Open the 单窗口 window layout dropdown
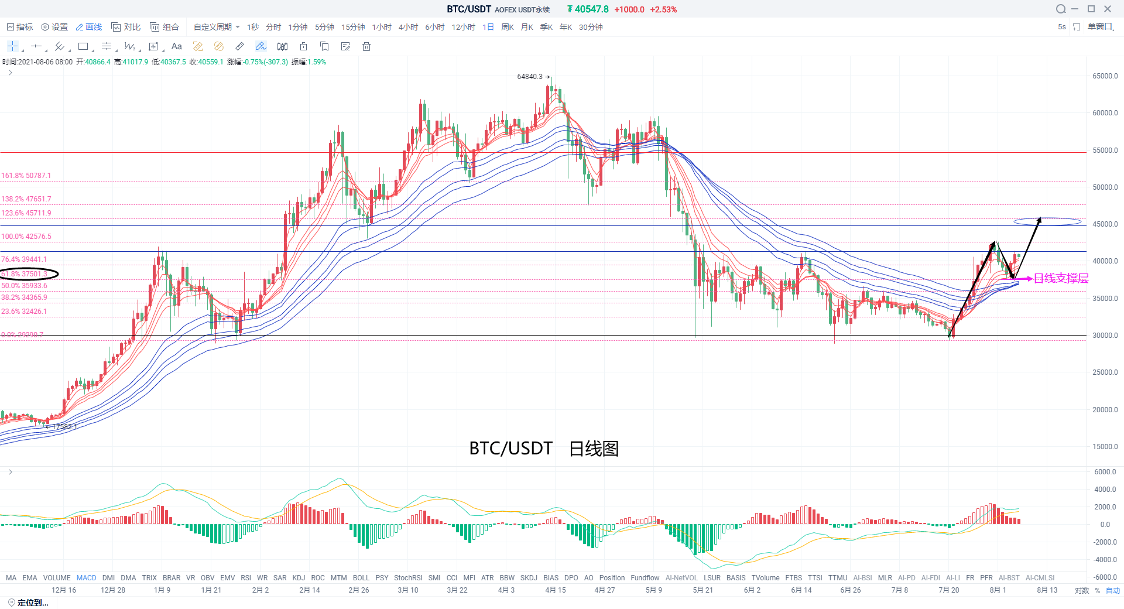 1102,27
